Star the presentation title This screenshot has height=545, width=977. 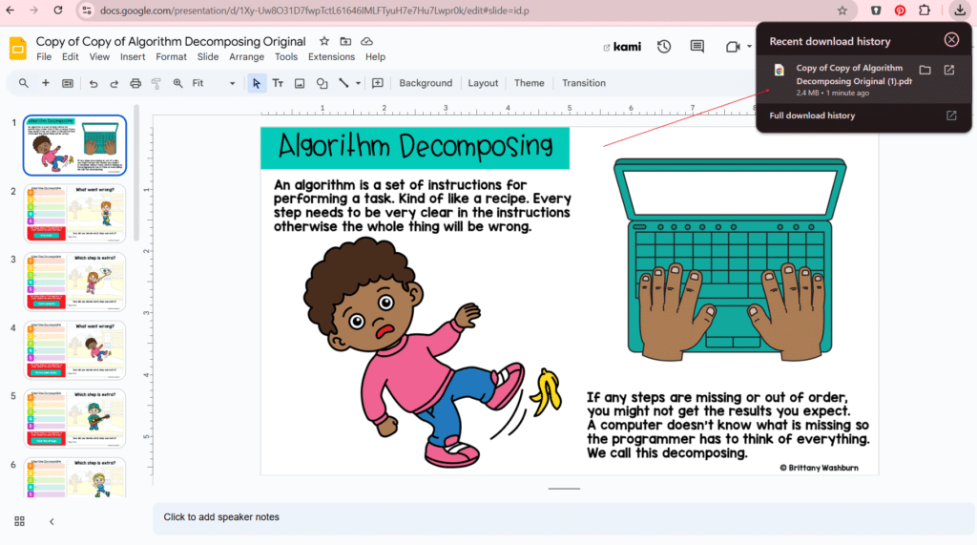tap(324, 41)
